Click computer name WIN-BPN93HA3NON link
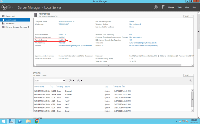Viewport: 200px width, 124px height. [x=66, y=21]
